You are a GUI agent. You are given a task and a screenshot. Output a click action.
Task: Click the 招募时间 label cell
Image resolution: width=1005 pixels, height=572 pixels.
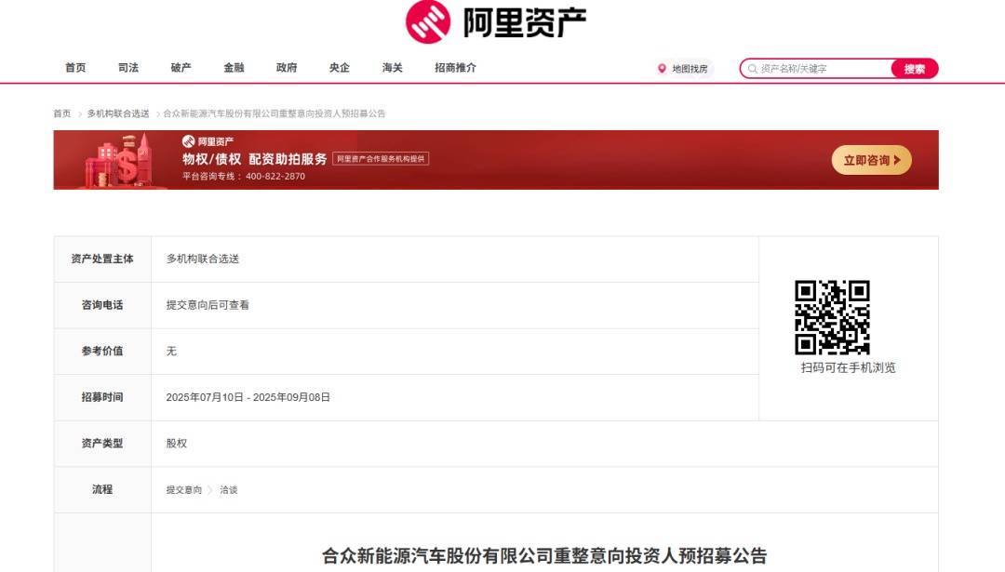[102, 397]
